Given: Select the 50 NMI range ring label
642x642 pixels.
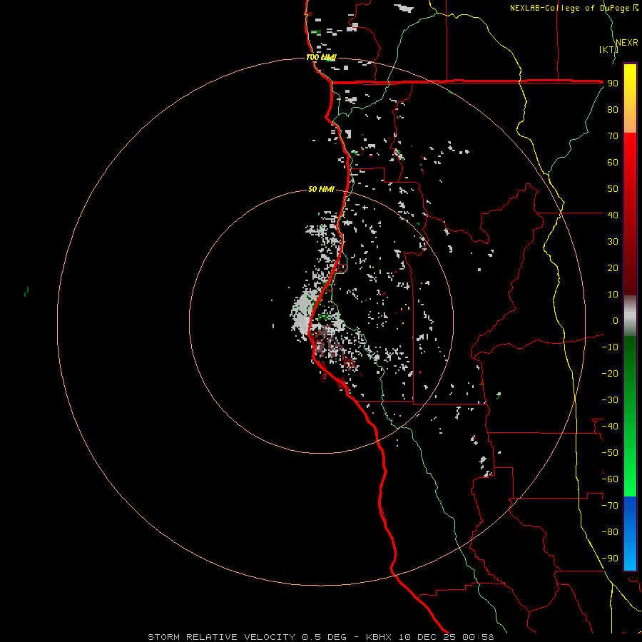Looking at the screenshot, I should [x=321, y=189].
